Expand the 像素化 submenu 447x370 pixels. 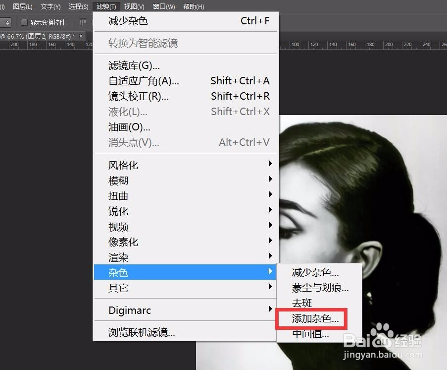pyautogui.click(x=186, y=242)
